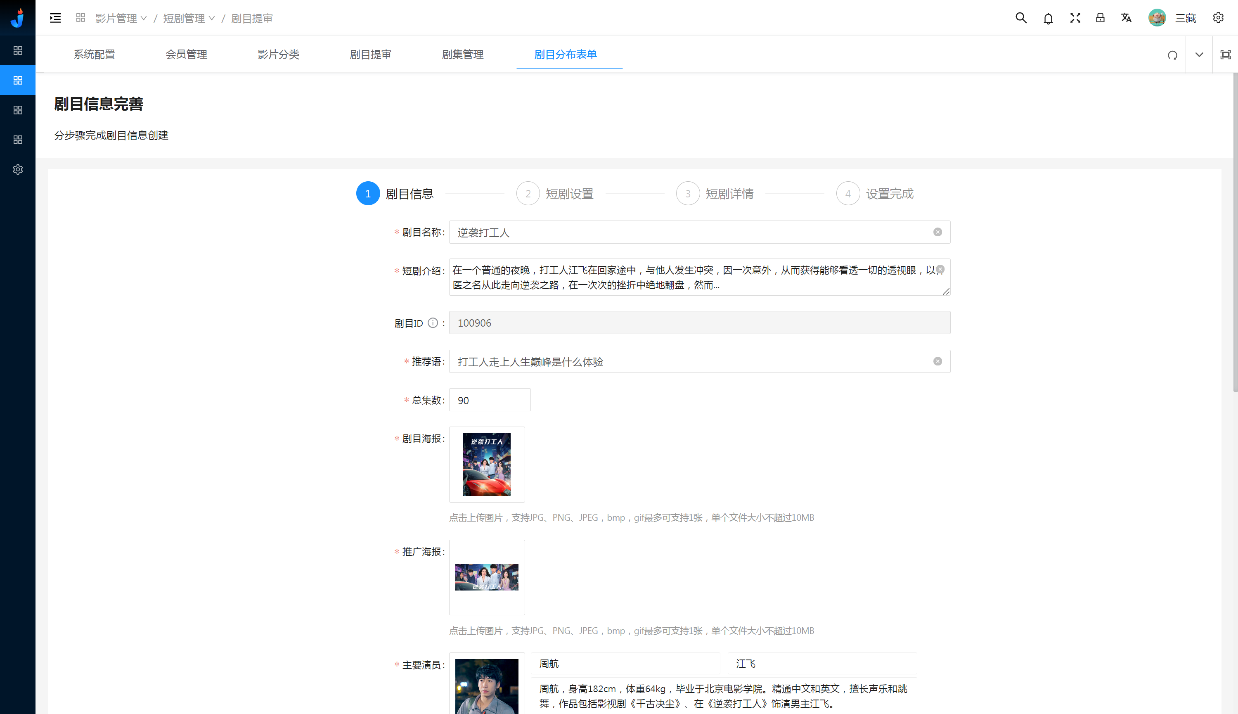
Task: Switch to the 剧集管理 tab
Action: tap(462, 55)
